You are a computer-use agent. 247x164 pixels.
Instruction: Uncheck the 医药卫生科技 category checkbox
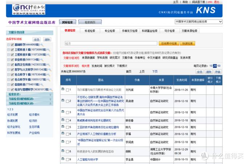(x=12, y=65)
